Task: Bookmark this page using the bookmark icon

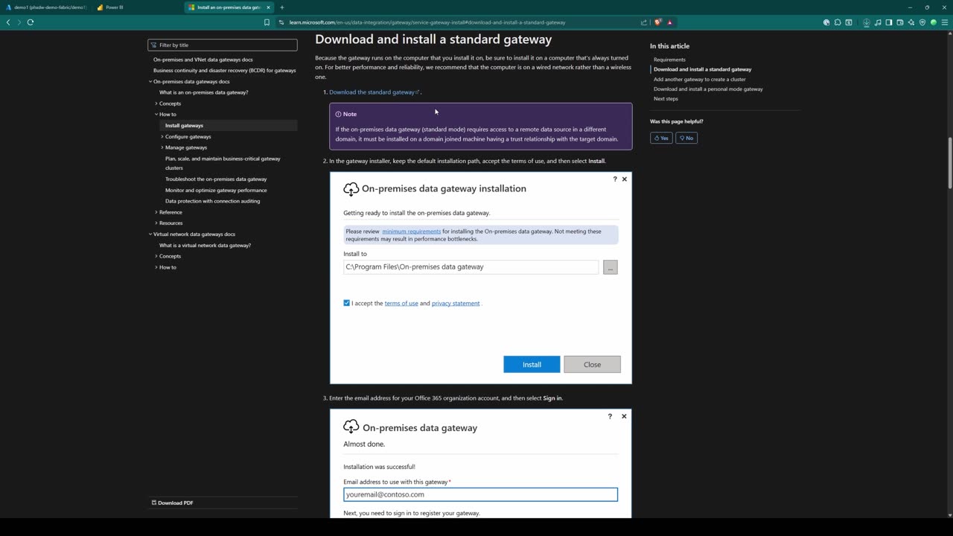Action: point(267,22)
